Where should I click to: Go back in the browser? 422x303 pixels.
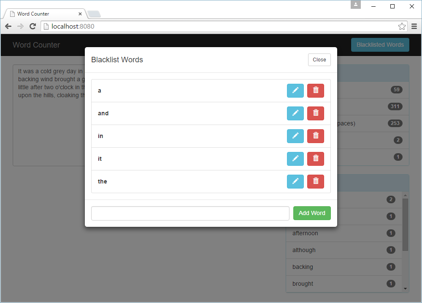8,26
